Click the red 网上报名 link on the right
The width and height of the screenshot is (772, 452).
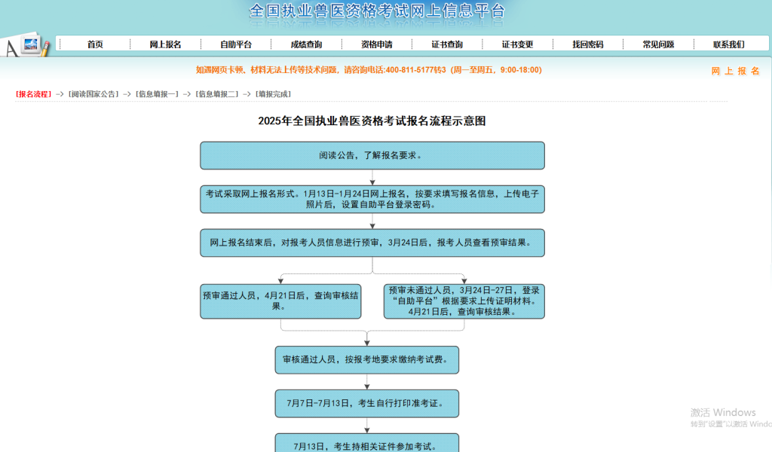[x=734, y=71]
